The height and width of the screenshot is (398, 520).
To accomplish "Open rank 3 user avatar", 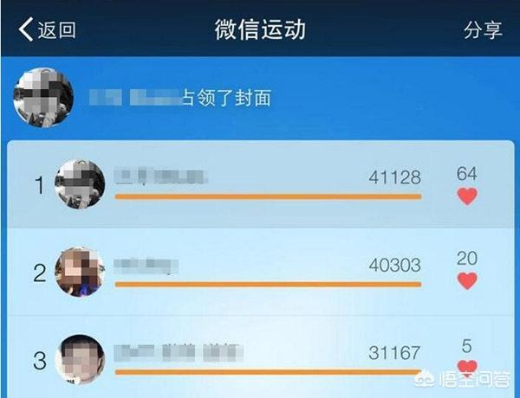I will coord(80,360).
